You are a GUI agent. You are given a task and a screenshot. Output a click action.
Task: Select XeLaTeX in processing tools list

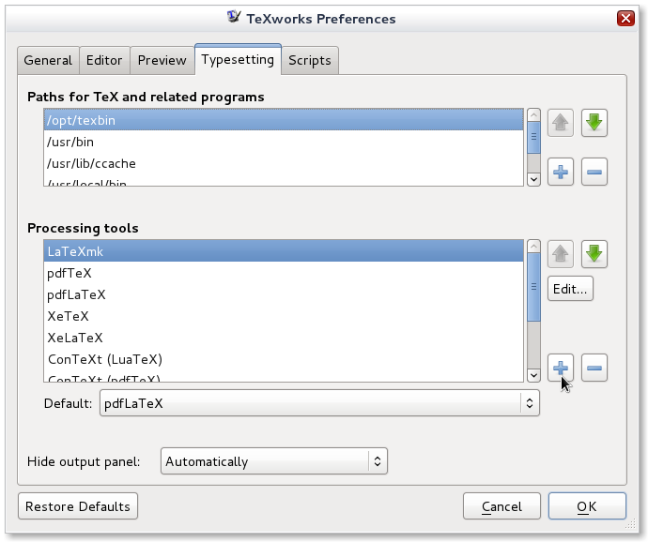75,338
